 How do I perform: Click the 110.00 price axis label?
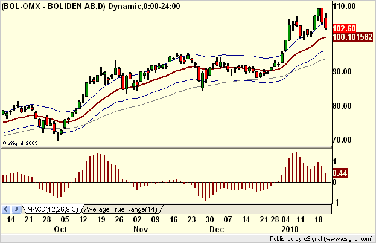tap(344, 7)
